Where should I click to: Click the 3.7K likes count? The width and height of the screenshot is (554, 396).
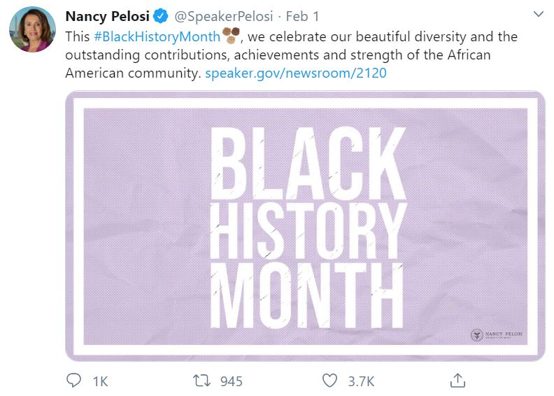click(362, 381)
